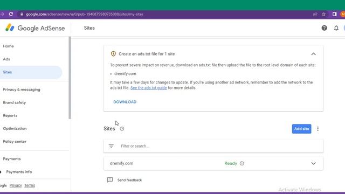Screen dimensions: 345x194
Task: Bookmark this page with the star icon
Action: coord(323,14)
